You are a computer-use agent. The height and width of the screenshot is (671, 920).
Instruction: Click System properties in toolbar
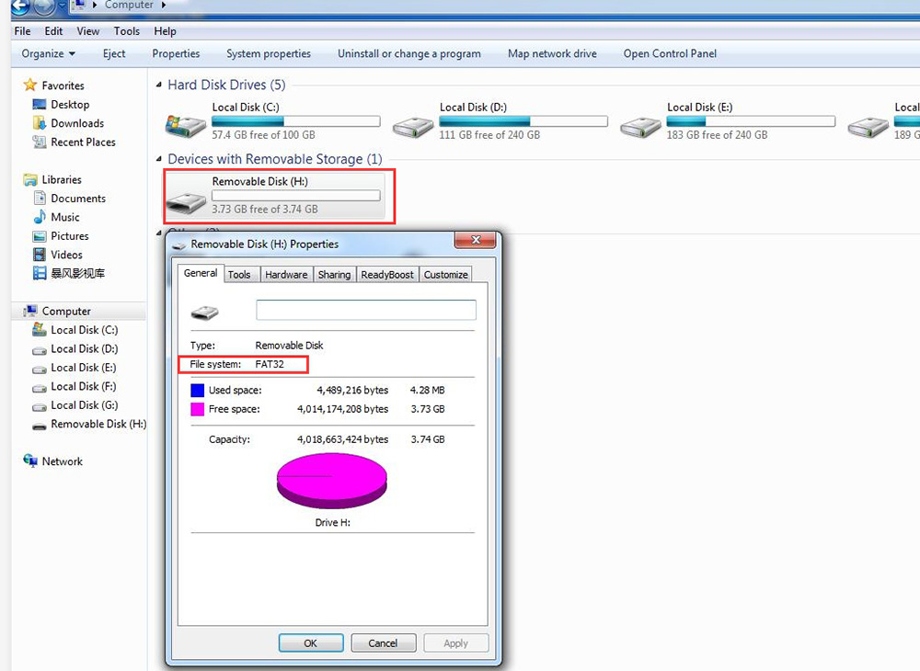[x=269, y=53]
